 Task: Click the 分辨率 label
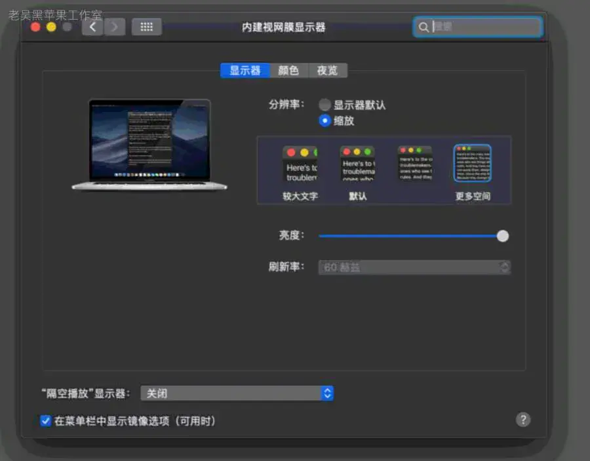tap(286, 105)
